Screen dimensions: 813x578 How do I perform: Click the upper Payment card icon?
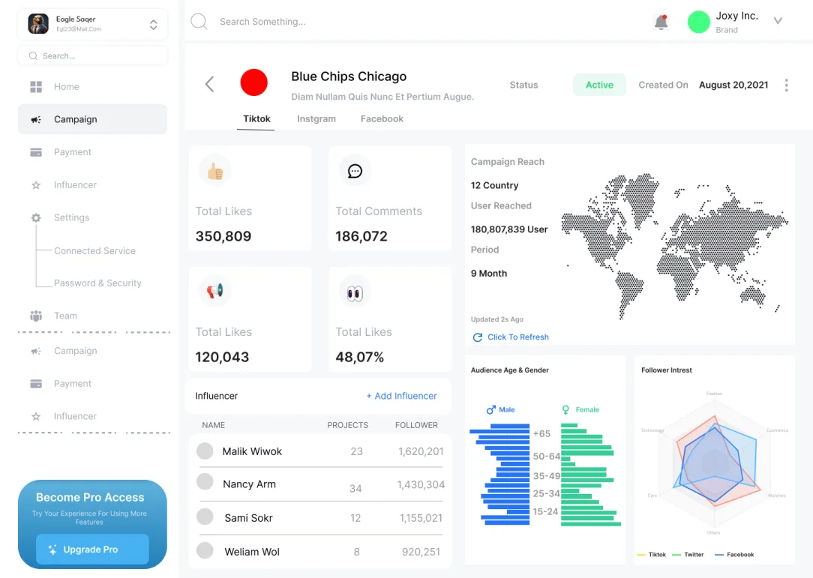36,152
